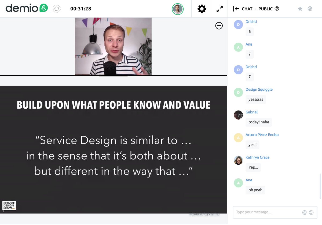Select the 'Yep...' chat message
322x225 pixels.
tap(253, 167)
